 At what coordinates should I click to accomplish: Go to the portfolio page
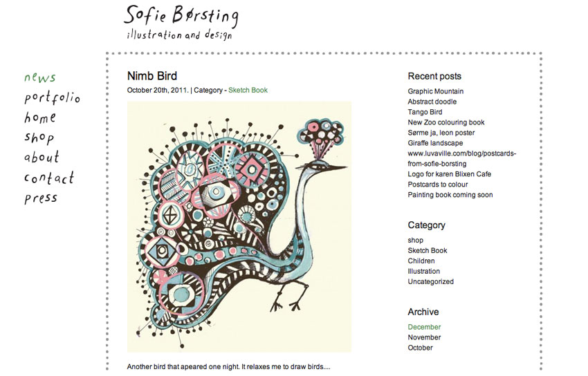tap(52, 97)
